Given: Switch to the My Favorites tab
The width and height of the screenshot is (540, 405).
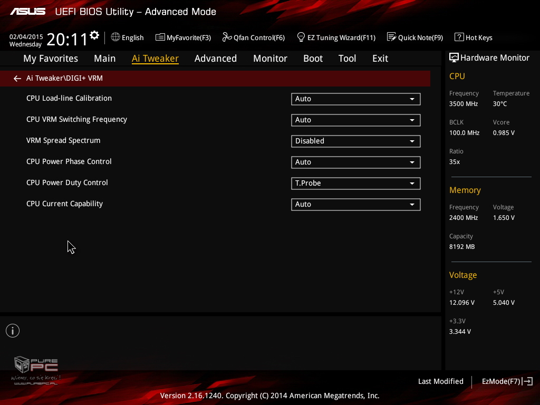Looking at the screenshot, I should (x=51, y=59).
